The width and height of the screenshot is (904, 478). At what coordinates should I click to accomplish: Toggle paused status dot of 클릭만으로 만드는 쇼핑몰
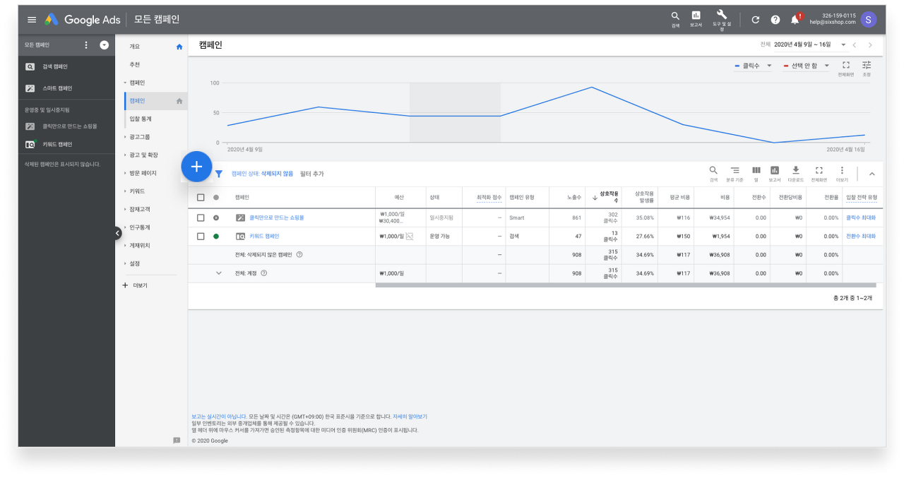[216, 217]
